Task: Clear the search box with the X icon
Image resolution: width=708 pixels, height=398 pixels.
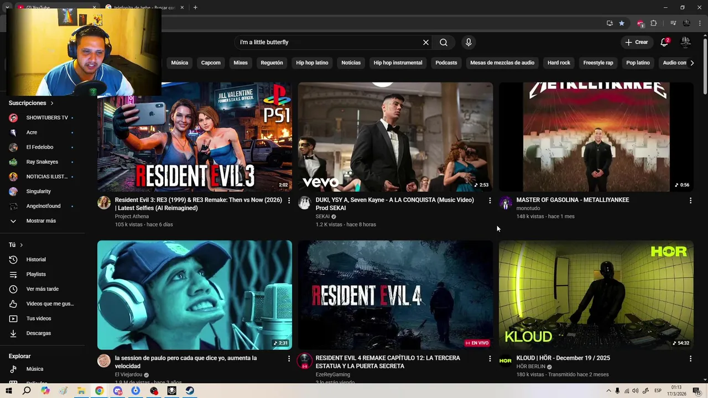Action: (426, 42)
